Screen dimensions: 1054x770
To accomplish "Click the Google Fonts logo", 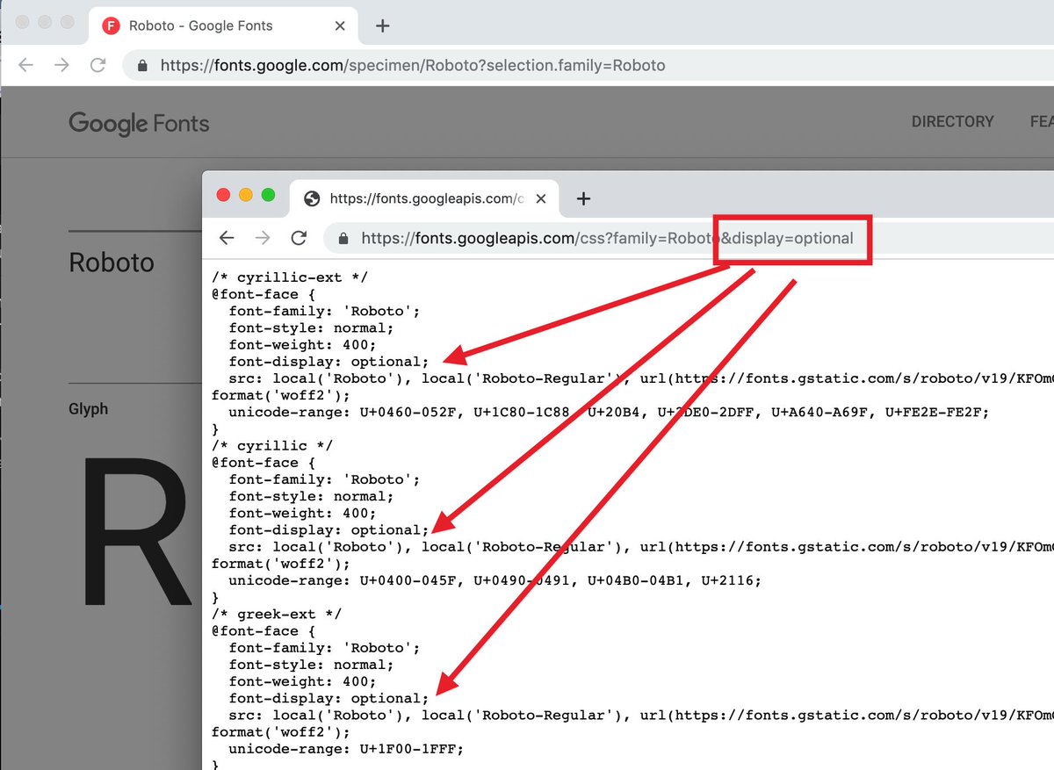I will click(x=139, y=123).
